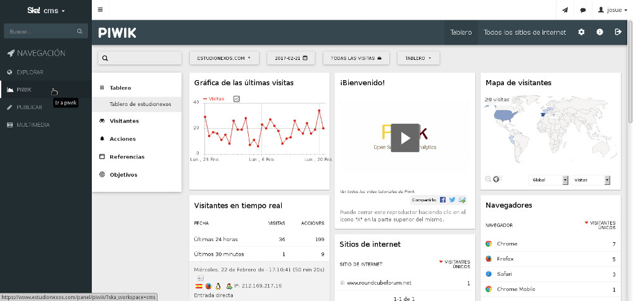Click the Buscar input in CMS sidebar
Screen dimensions: 633x301
tap(46, 31)
